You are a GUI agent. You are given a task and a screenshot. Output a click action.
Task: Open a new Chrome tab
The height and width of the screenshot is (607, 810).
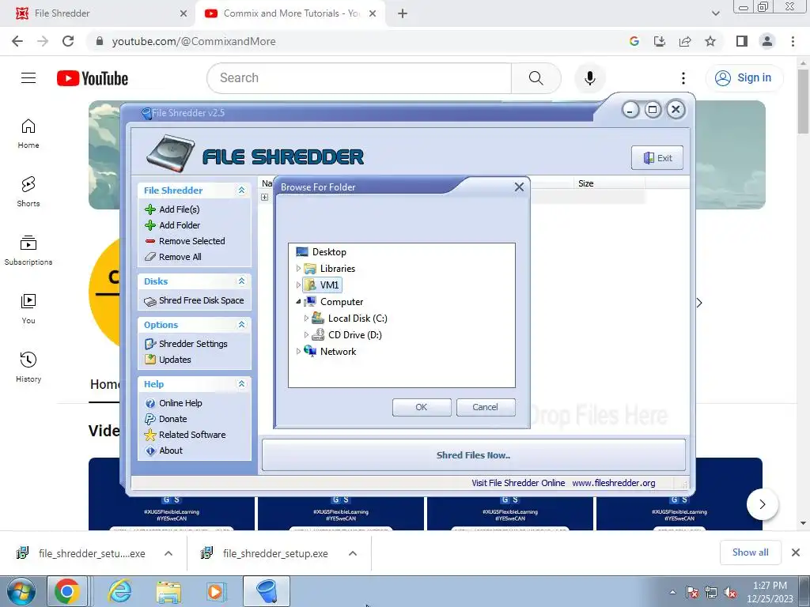(x=403, y=13)
